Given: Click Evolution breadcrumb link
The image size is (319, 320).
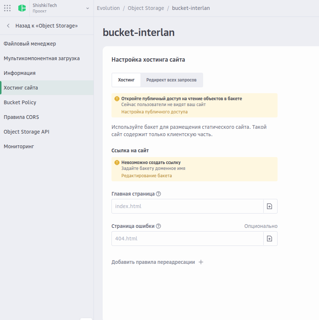Looking at the screenshot, I should click(108, 8).
